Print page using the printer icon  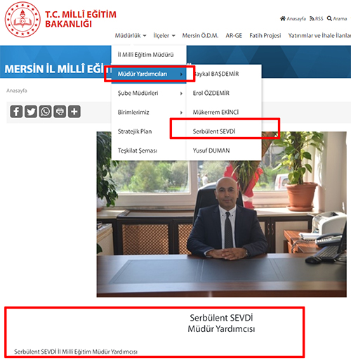60,112
